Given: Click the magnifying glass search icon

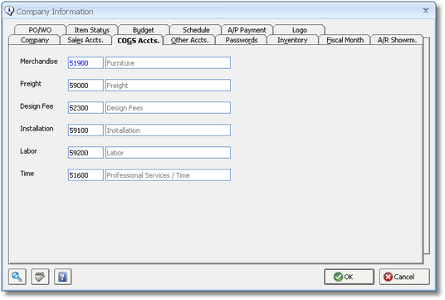Looking at the screenshot, I should tap(17, 277).
